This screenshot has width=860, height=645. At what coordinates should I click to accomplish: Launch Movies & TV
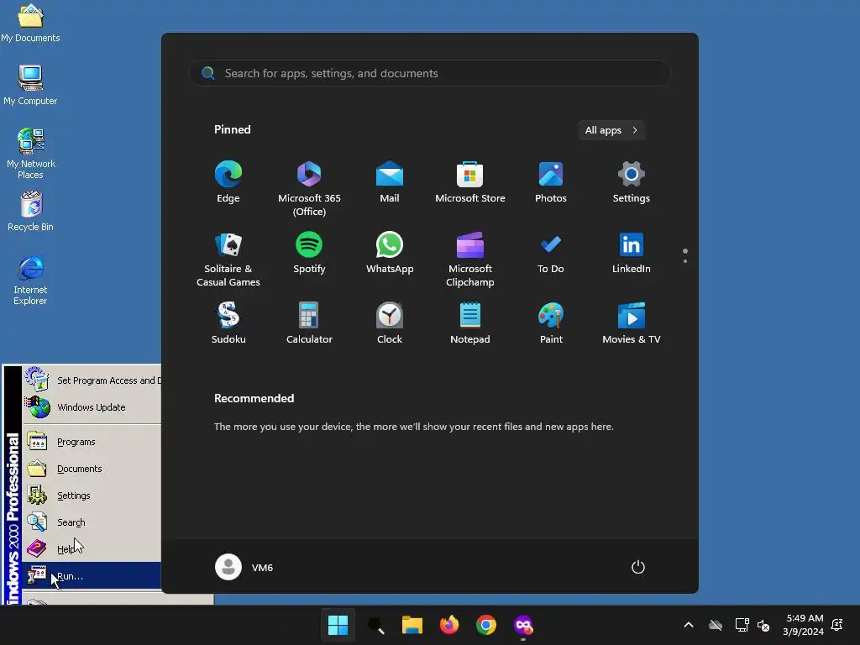[632, 323]
